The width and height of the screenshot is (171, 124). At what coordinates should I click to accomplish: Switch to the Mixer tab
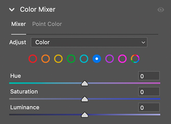[18, 24]
